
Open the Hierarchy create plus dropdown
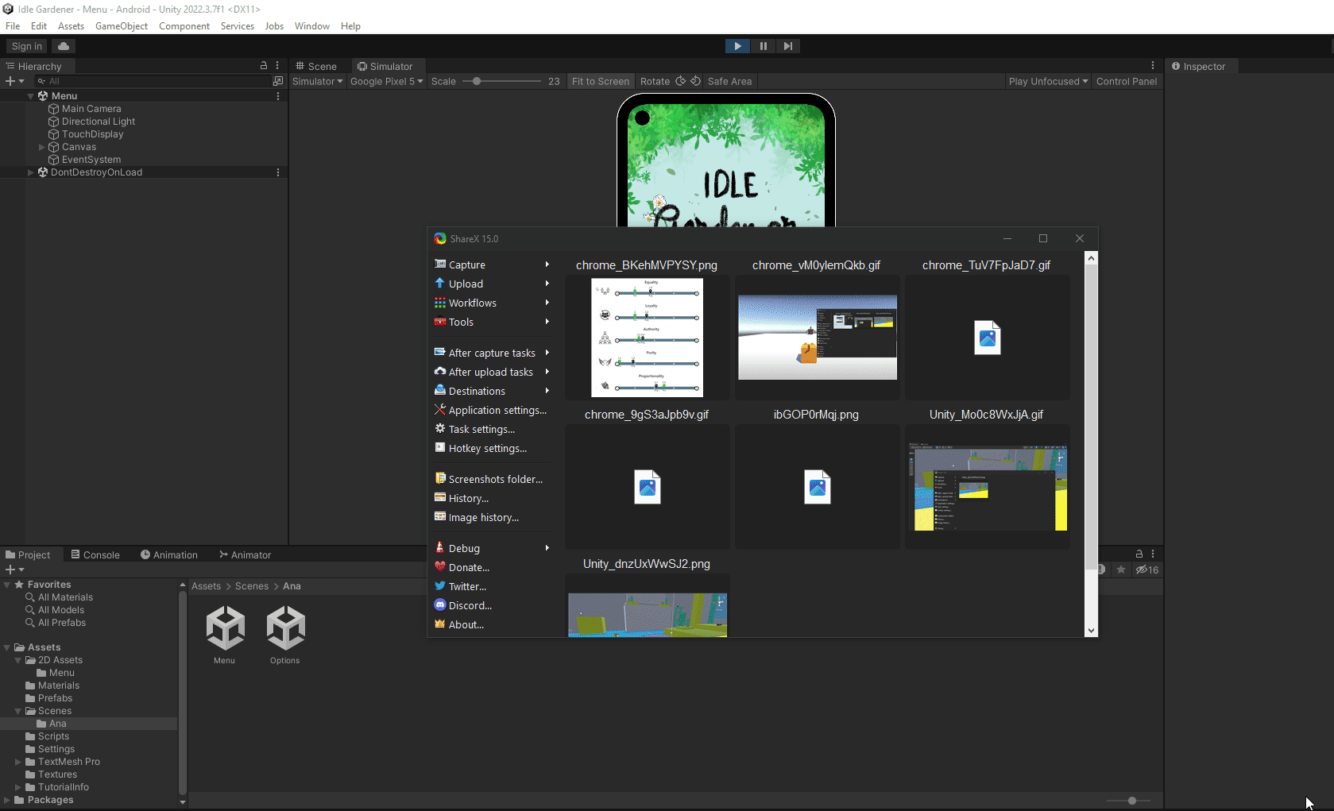pyautogui.click(x=14, y=81)
